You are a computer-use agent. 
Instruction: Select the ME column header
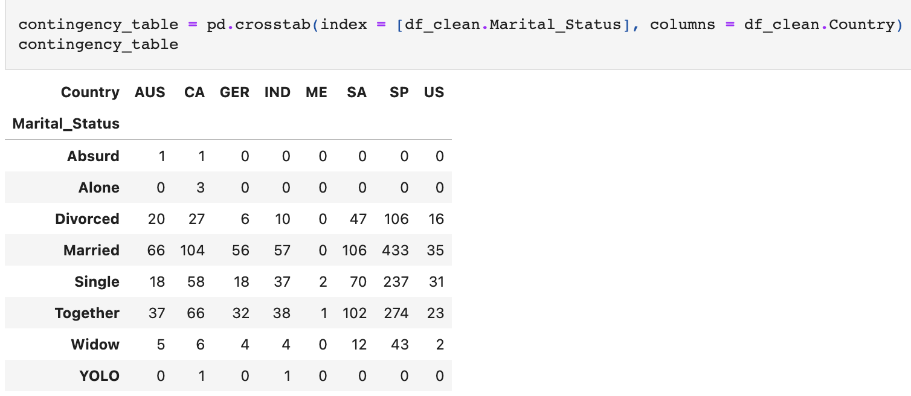coord(317,92)
